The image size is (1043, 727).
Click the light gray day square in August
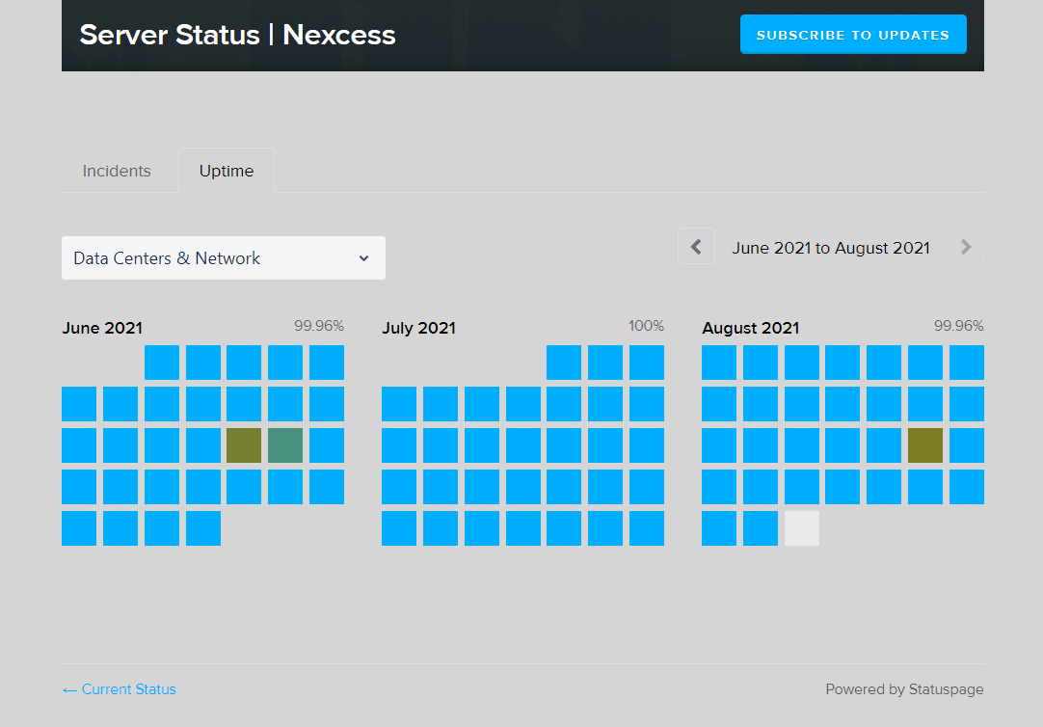tap(802, 528)
